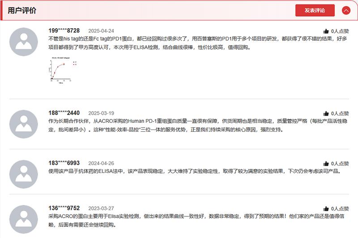The height and width of the screenshot is (238, 358).
Task: Click the review text mentioning Human PD-1重组蛋白
Action: click(197, 125)
